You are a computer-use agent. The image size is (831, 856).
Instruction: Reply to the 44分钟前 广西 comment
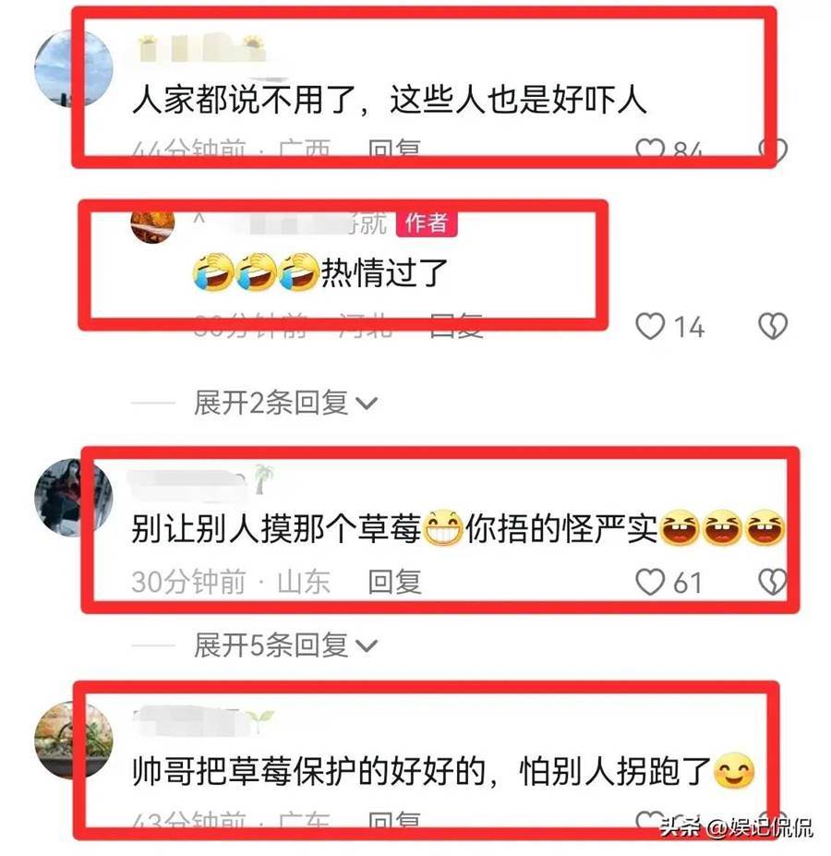point(395,148)
